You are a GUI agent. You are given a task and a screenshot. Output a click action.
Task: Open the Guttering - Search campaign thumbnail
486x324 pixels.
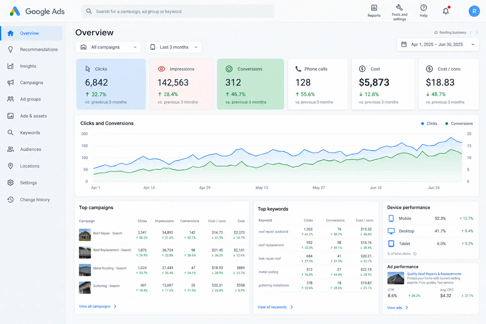(x=85, y=288)
